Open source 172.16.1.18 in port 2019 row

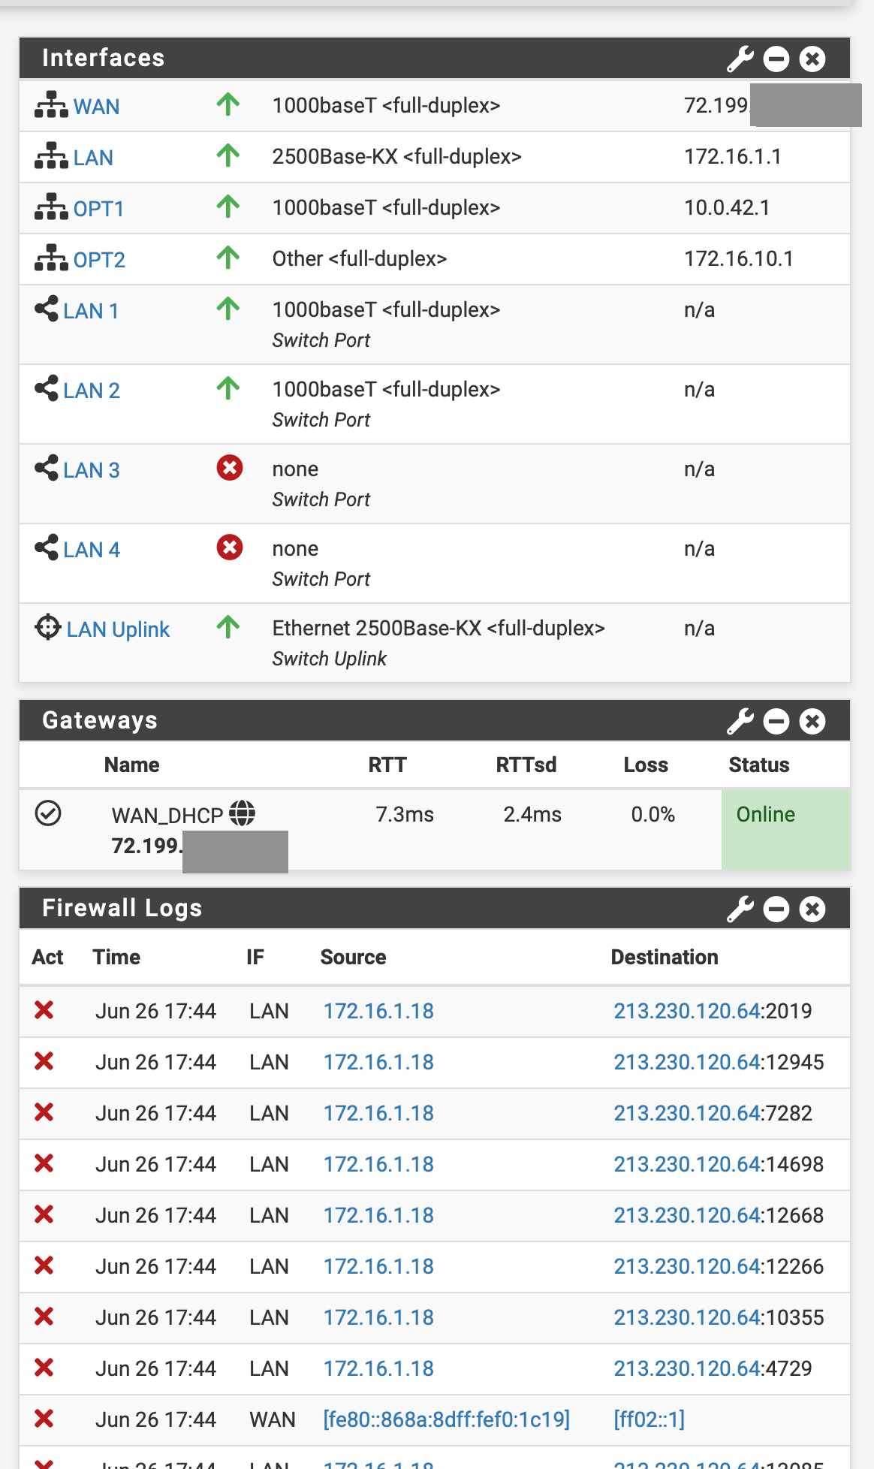point(378,1011)
